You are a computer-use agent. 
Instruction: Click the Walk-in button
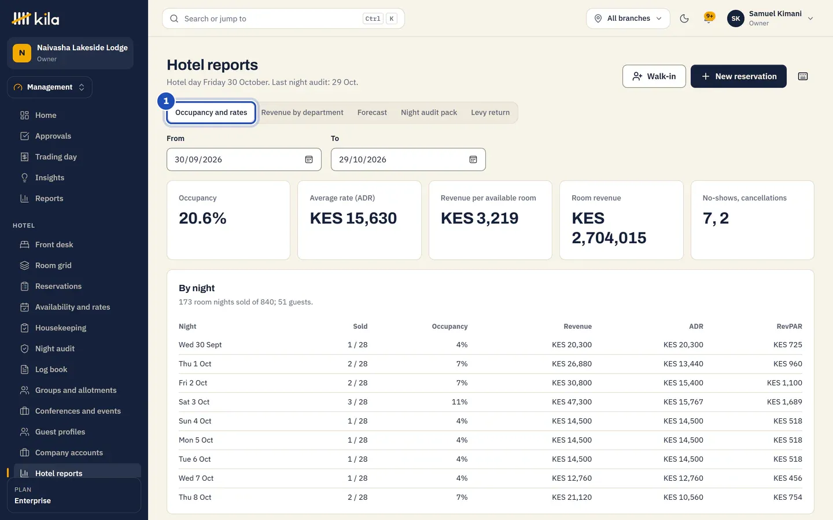click(654, 76)
